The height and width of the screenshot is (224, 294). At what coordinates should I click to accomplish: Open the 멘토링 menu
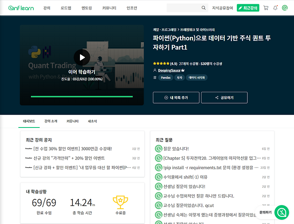[87, 8]
